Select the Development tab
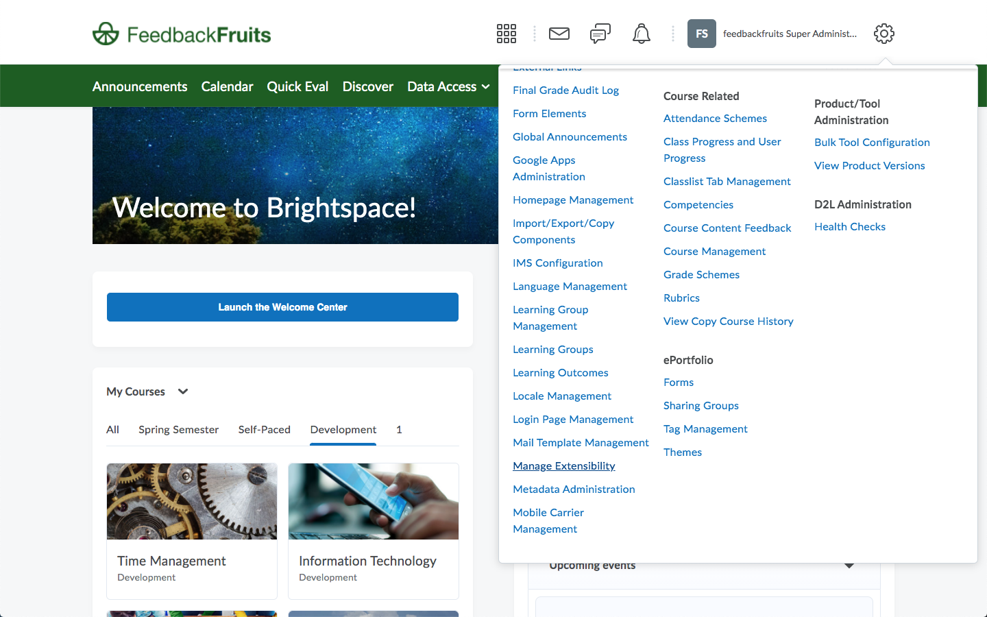This screenshot has width=987, height=617. (x=343, y=429)
